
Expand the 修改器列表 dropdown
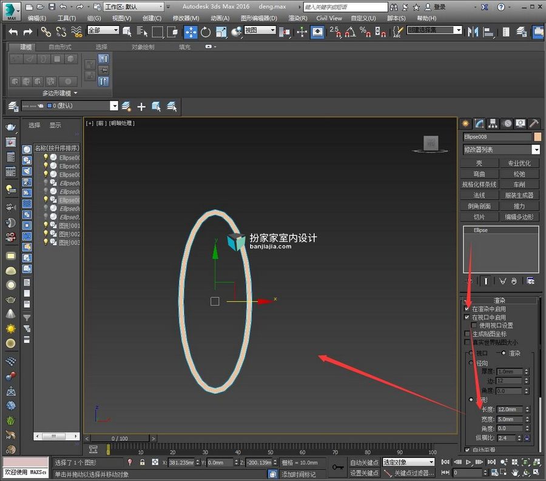click(536, 150)
